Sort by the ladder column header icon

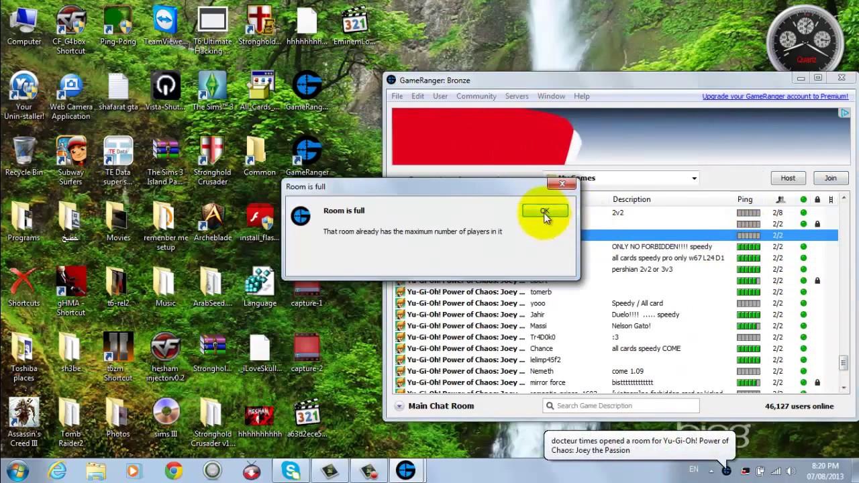[x=831, y=199]
